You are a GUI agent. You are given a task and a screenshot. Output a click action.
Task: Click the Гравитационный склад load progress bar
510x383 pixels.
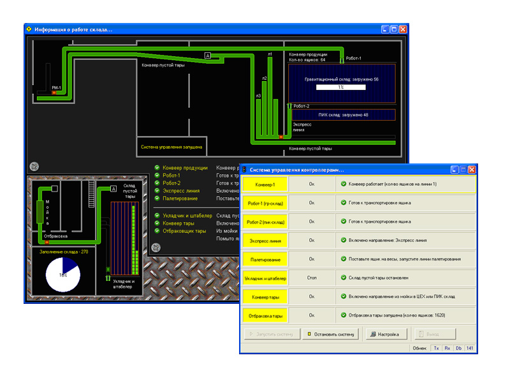pyautogui.click(x=341, y=87)
